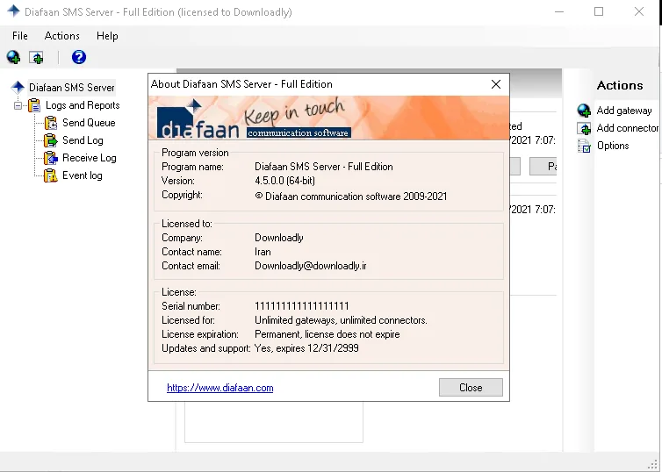Click the contact email Downloadly@downloadly.ir

click(x=310, y=266)
